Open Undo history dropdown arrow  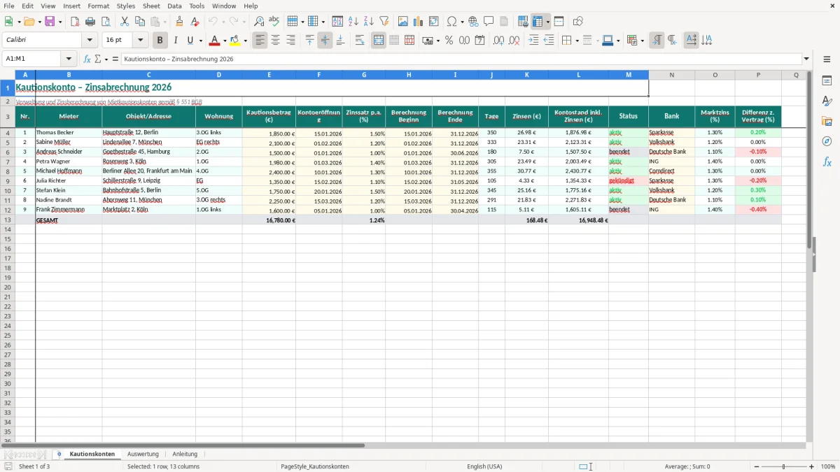tap(223, 22)
